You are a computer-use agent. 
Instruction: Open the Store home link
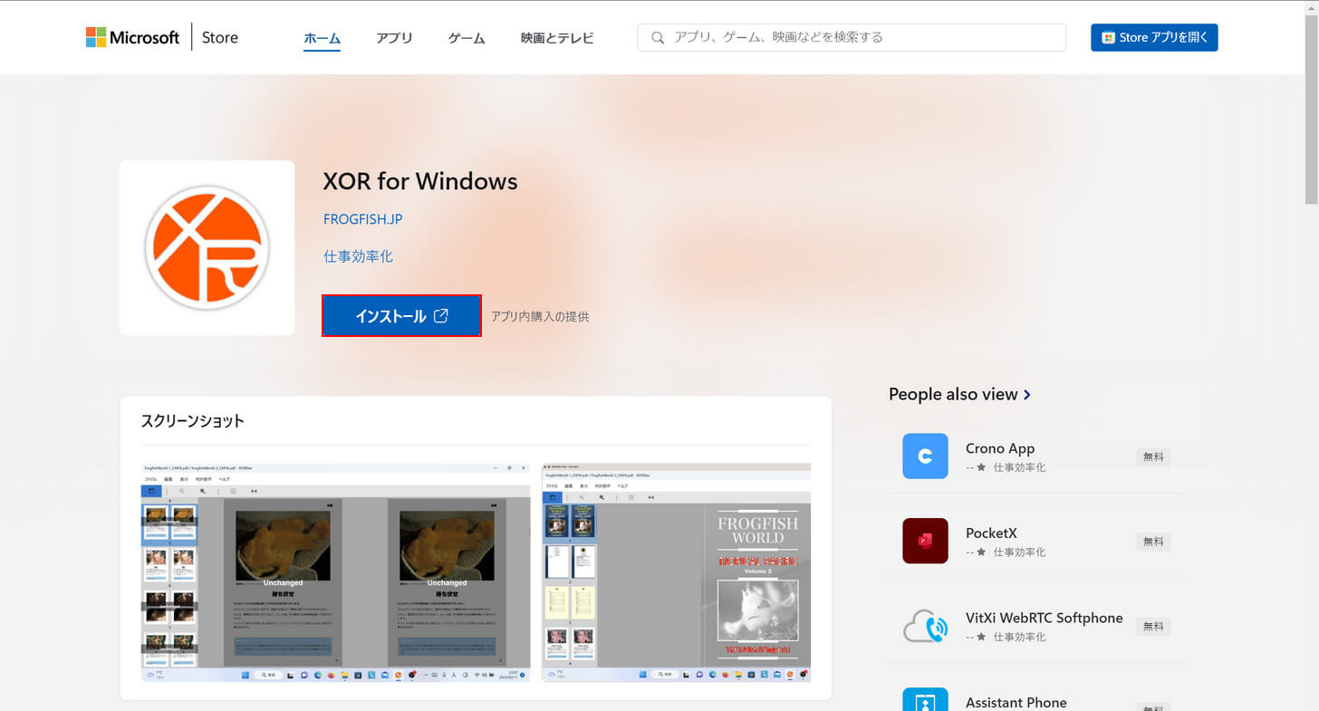tap(220, 37)
